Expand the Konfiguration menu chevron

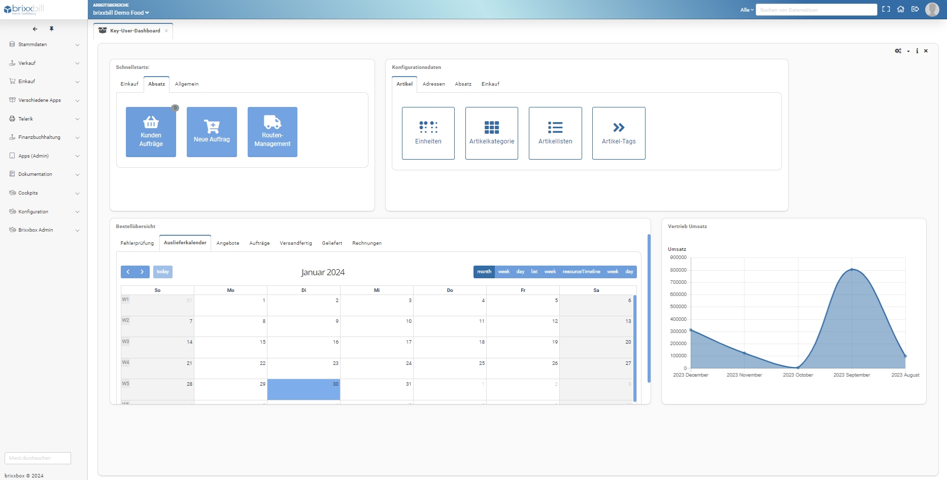(x=77, y=212)
